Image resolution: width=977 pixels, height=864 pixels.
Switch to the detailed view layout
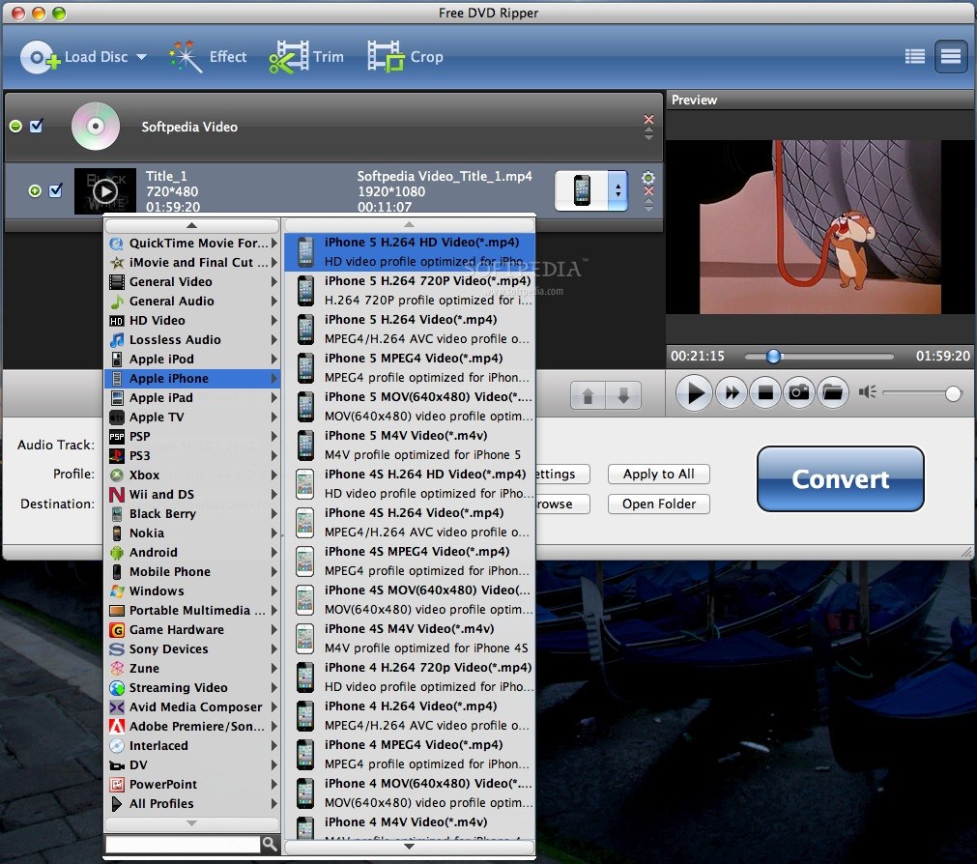(x=950, y=57)
